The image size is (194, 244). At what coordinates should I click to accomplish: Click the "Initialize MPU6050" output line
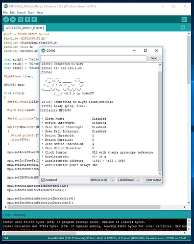(x=56, y=111)
